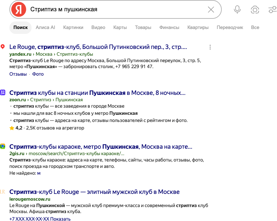Open the Стриптиз-клубы караоке 2GIS result title
The image size is (277, 221).
(x=101, y=147)
